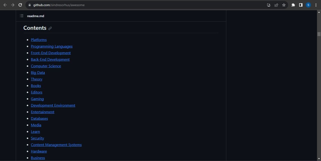Navigate back with the browser back arrow
This screenshot has width=321, height=161.
pyautogui.click(x=5, y=5)
